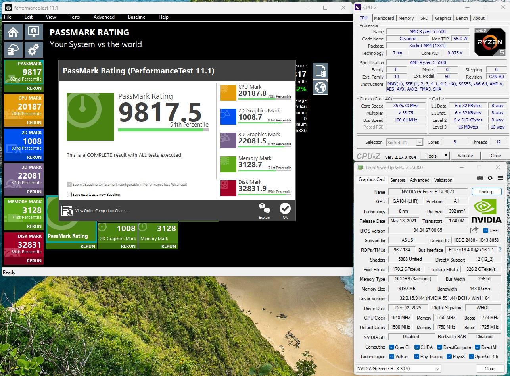Open the Tests menu in PerformanceTest

(x=75, y=17)
